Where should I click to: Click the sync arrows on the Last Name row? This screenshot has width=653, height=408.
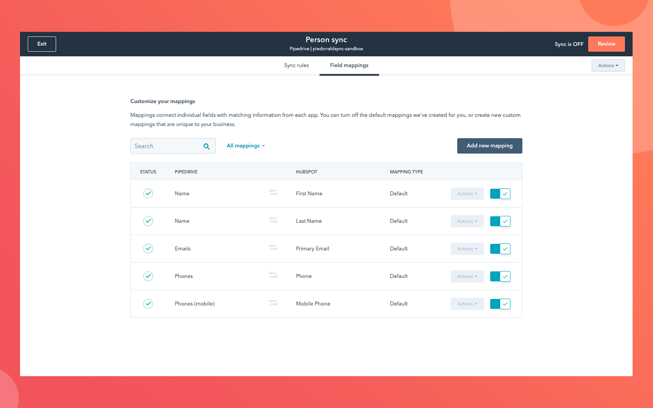pyautogui.click(x=273, y=220)
